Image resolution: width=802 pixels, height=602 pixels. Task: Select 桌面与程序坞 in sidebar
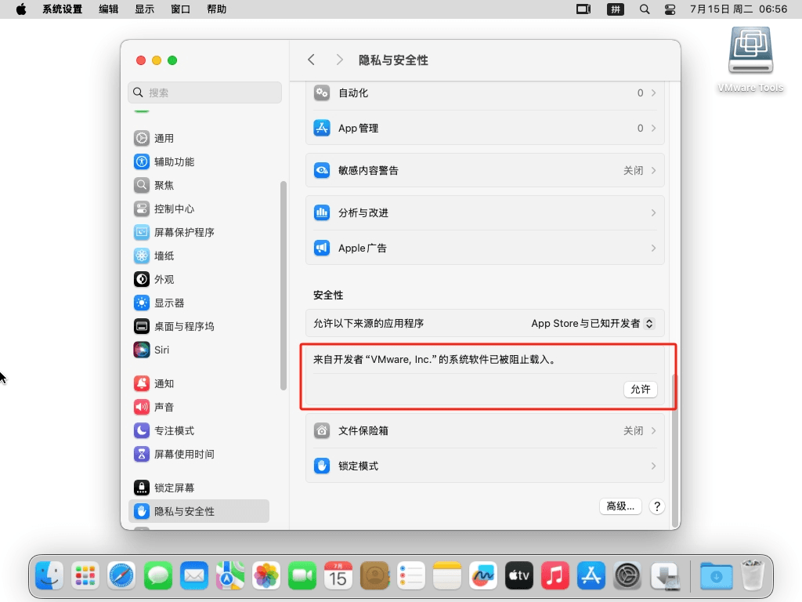pyautogui.click(x=198, y=327)
